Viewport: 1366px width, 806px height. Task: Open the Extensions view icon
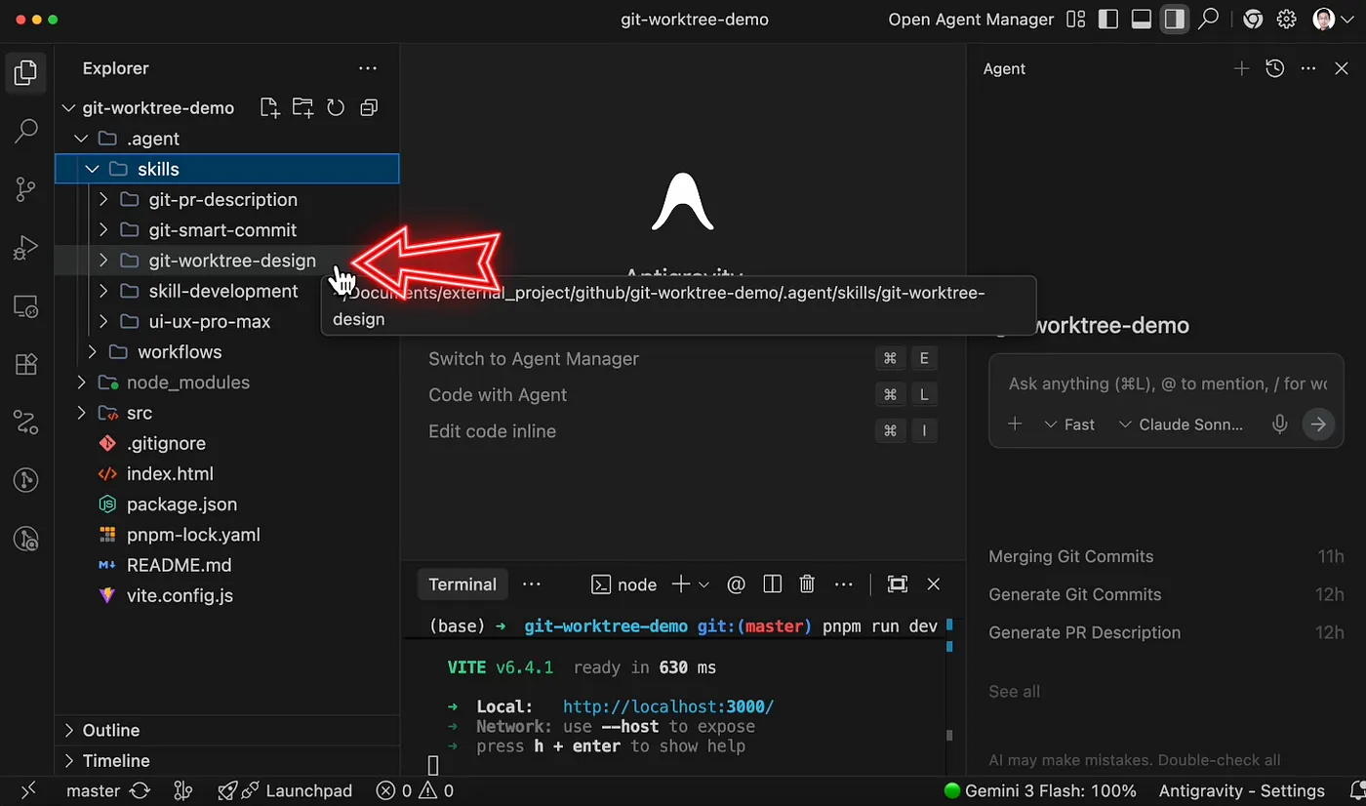[x=26, y=364]
